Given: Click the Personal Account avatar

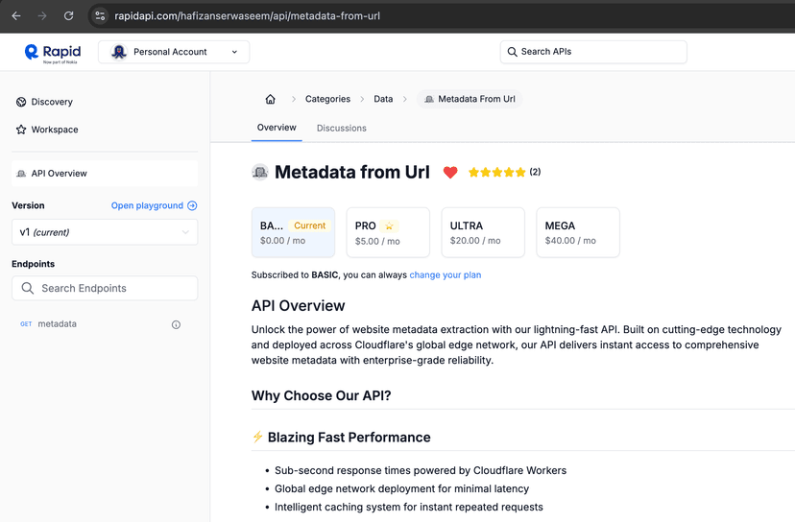Looking at the screenshot, I should [x=119, y=52].
